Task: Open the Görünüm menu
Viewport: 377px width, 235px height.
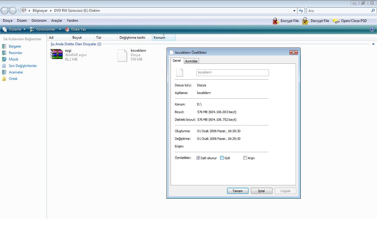Action: pyautogui.click(x=39, y=21)
